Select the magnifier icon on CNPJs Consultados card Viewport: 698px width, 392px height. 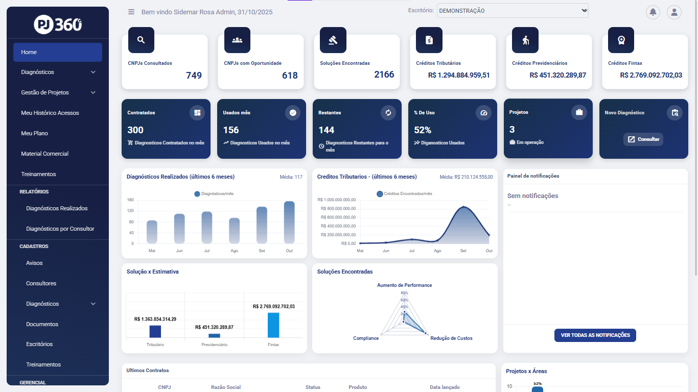point(141,40)
